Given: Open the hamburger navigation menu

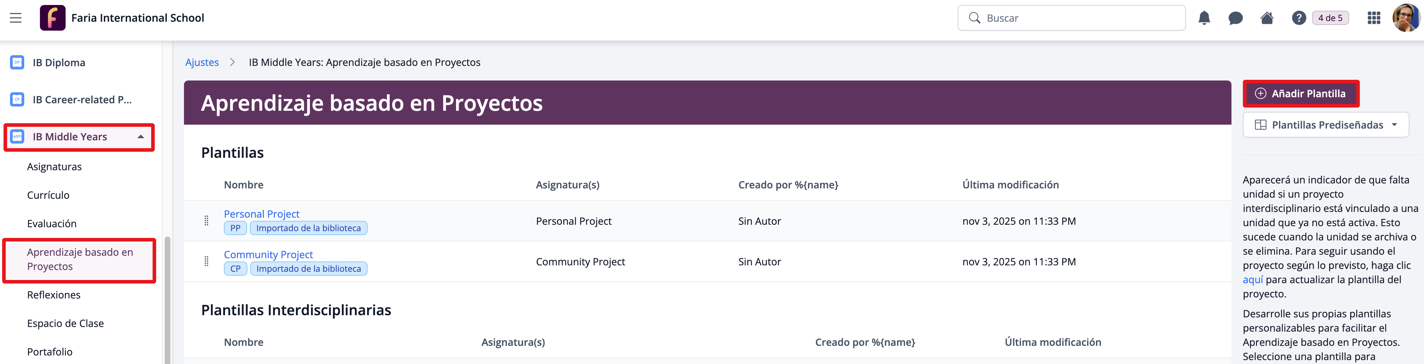Looking at the screenshot, I should 15,18.
